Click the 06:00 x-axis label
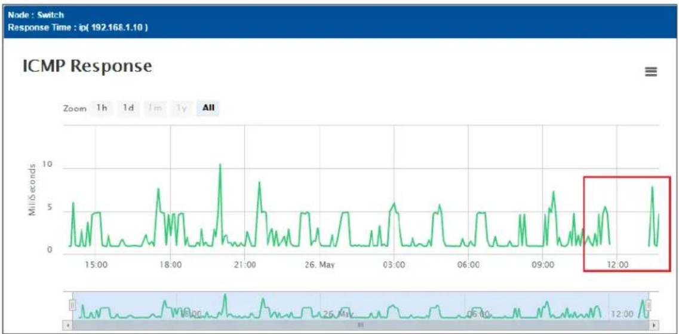The width and height of the screenshot is (679, 334). [x=469, y=265]
